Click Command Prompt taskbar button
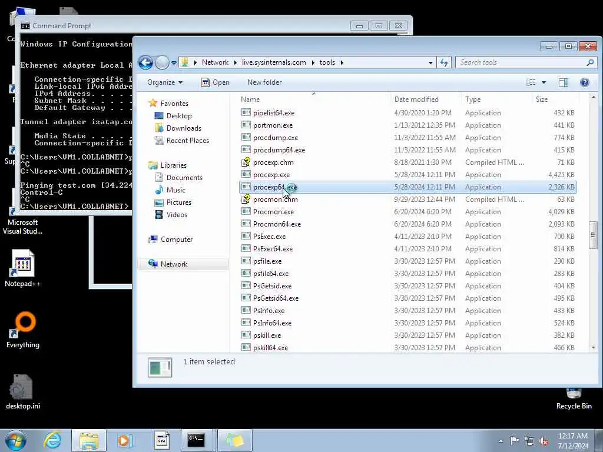Image resolution: width=603 pixels, height=452 pixels. click(197, 440)
